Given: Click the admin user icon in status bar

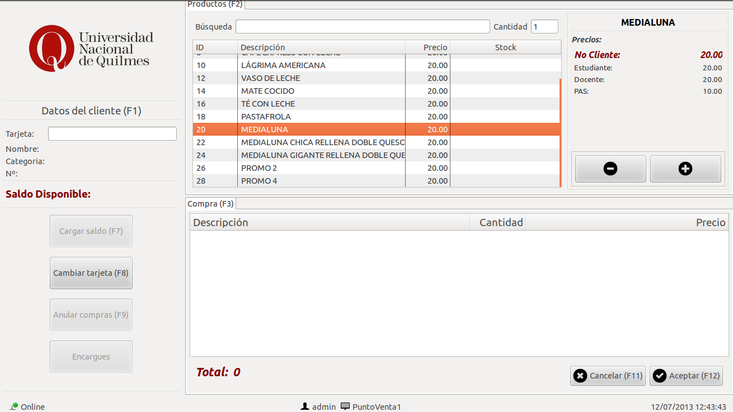Looking at the screenshot, I should [305, 406].
